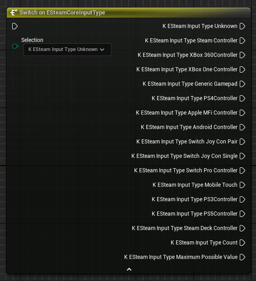This screenshot has height=281, width=256.
Task: Click the 'K ESteam Input Type PS5Controller' label
Action: [195, 214]
